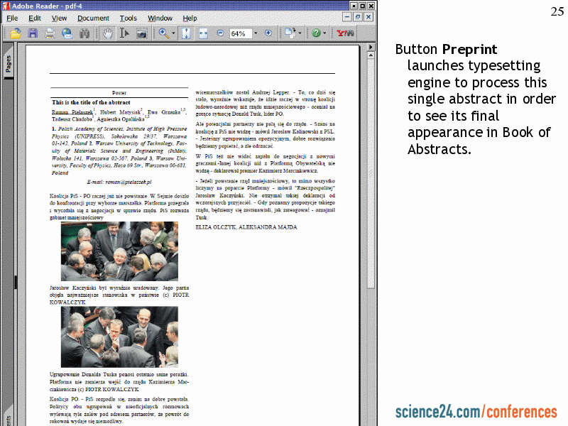The height and width of the screenshot is (426, 568).
Task: Click the Fit Width icon
Action: pos(203,33)
